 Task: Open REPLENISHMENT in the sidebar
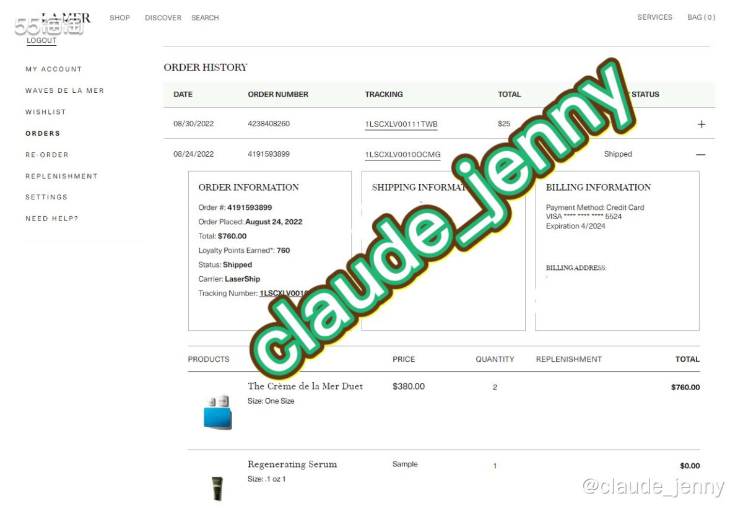pos(61,176)
